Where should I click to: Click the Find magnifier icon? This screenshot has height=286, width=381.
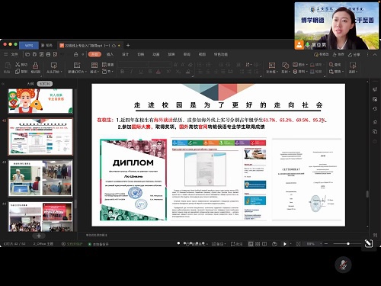331,65
